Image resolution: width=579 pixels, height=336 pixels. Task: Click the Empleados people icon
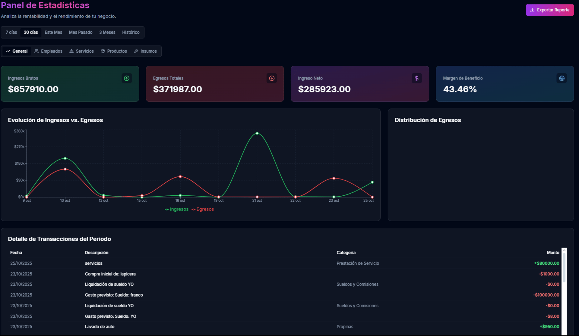coord(36,51)
